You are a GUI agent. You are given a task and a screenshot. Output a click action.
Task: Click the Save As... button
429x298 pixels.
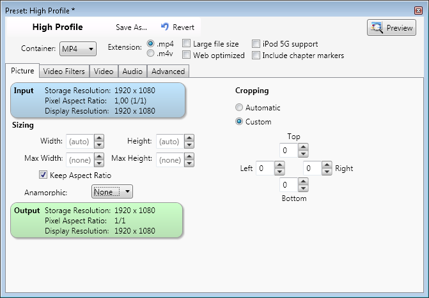click(131, 27)
